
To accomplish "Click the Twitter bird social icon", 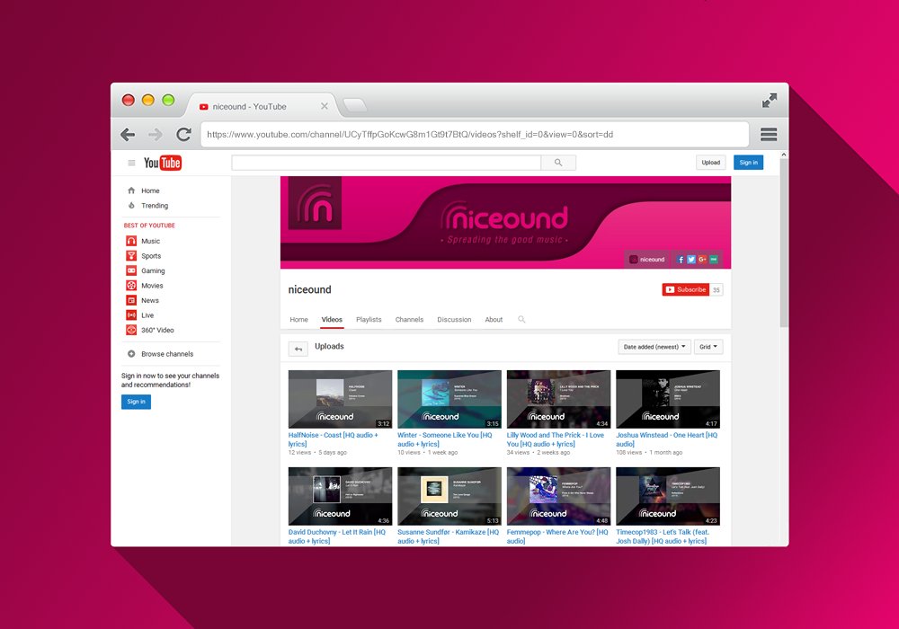I will [x=691, y=260].
